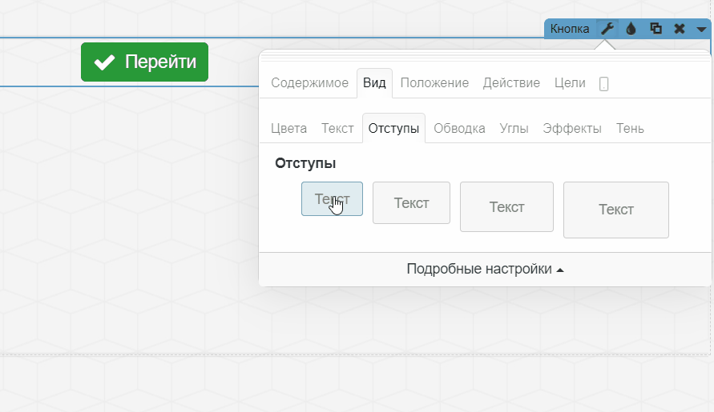The height and width of the screenshot is (412, 714).
Task: Switch to the Цели tab
Action: pyautogui.click(x=570, y=82)
